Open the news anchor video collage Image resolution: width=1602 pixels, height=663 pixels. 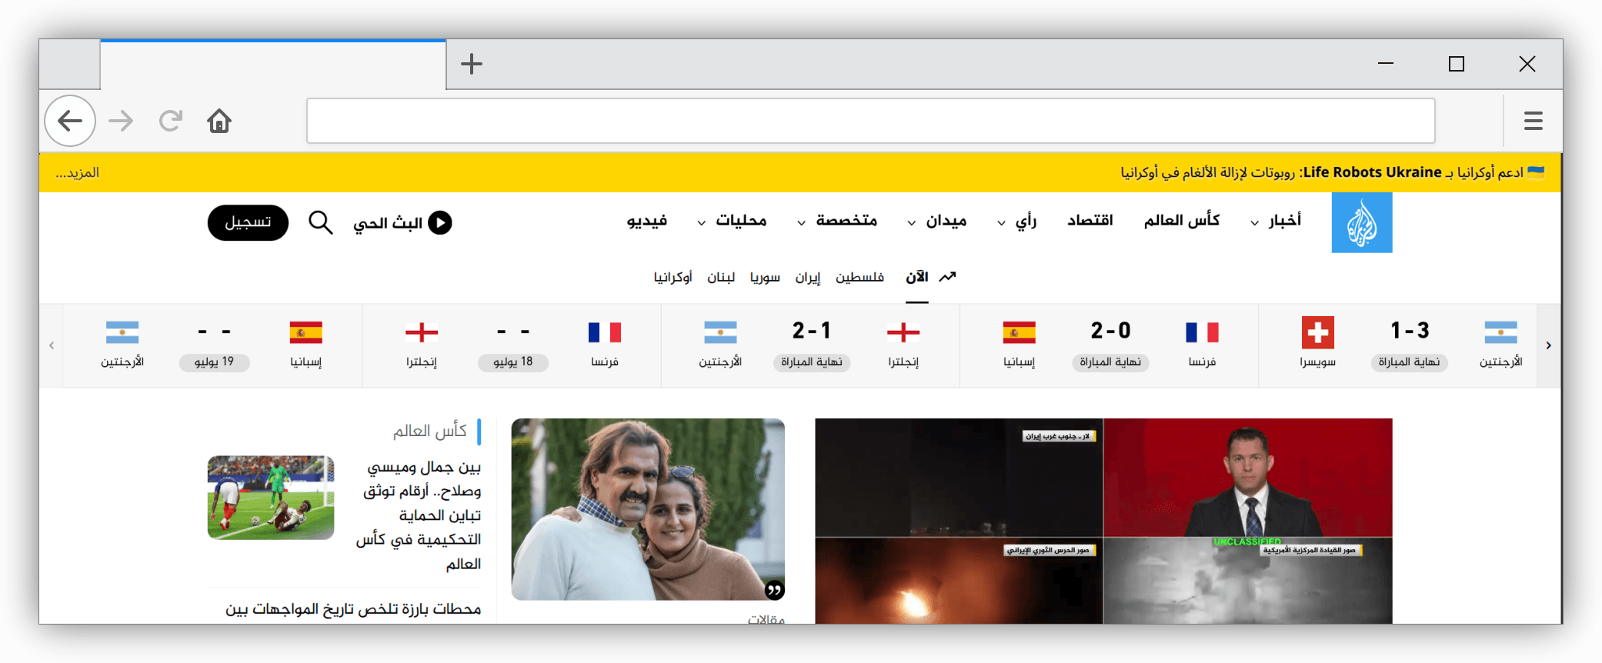pos(1104,521)
